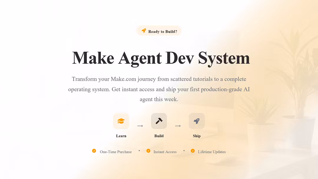This screenshot has width=318, height=179.
Task: Click the checkmark next to Lifetime Updates
Action: point(193,151)
